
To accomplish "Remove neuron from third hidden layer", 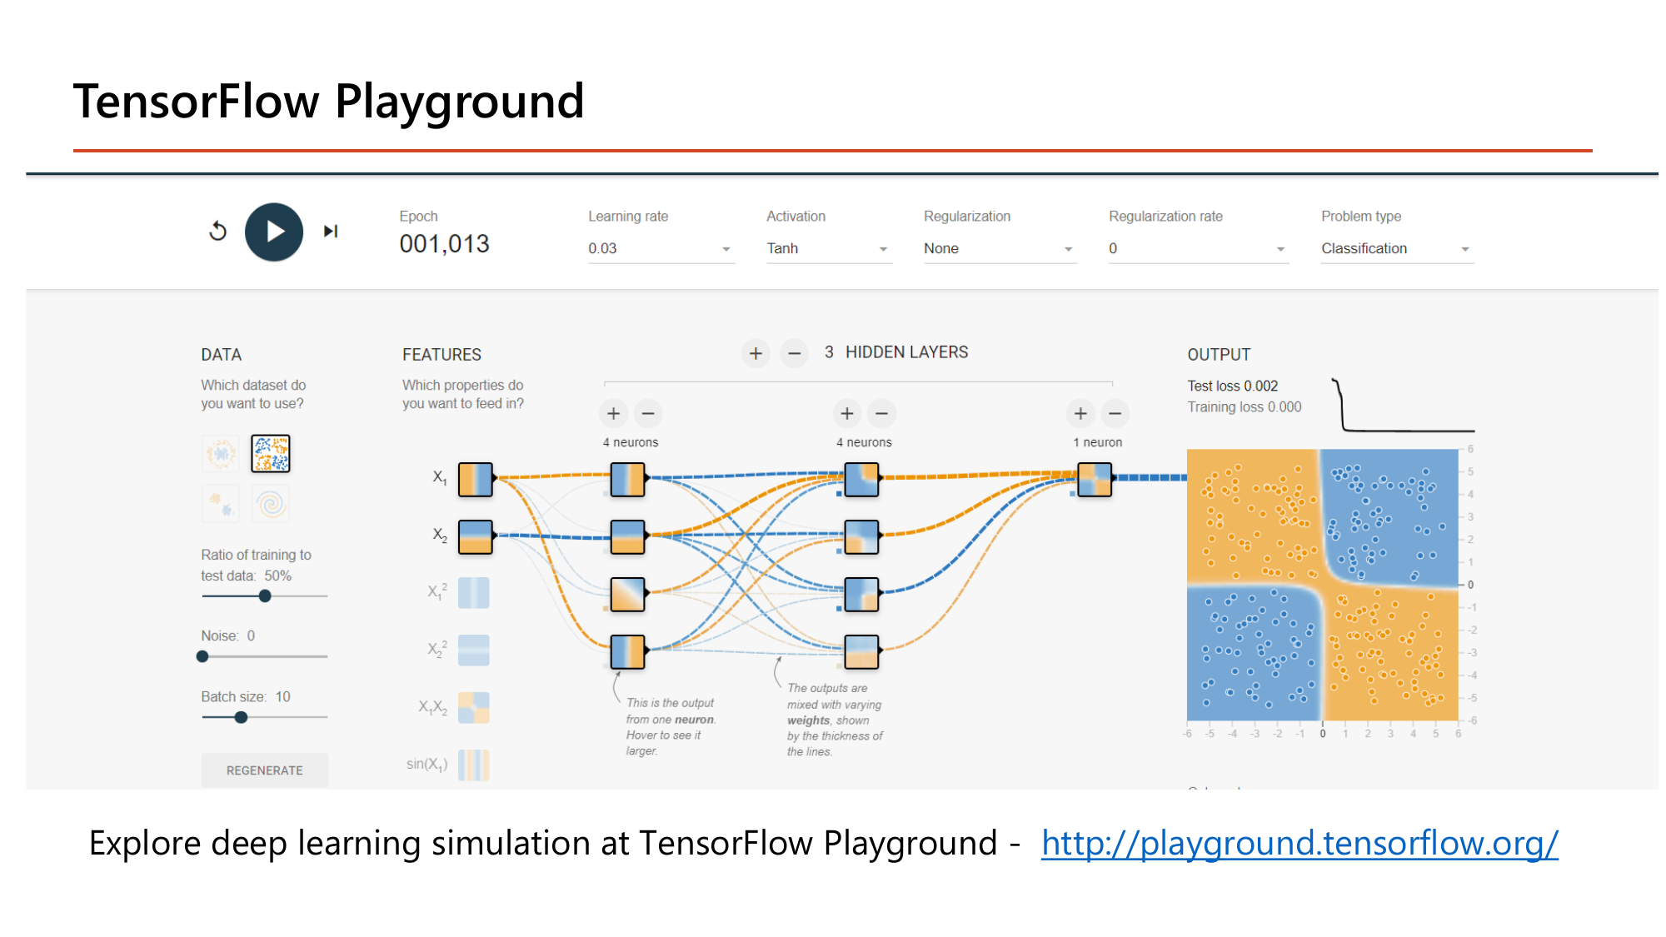I will [x=1115, y=413].
